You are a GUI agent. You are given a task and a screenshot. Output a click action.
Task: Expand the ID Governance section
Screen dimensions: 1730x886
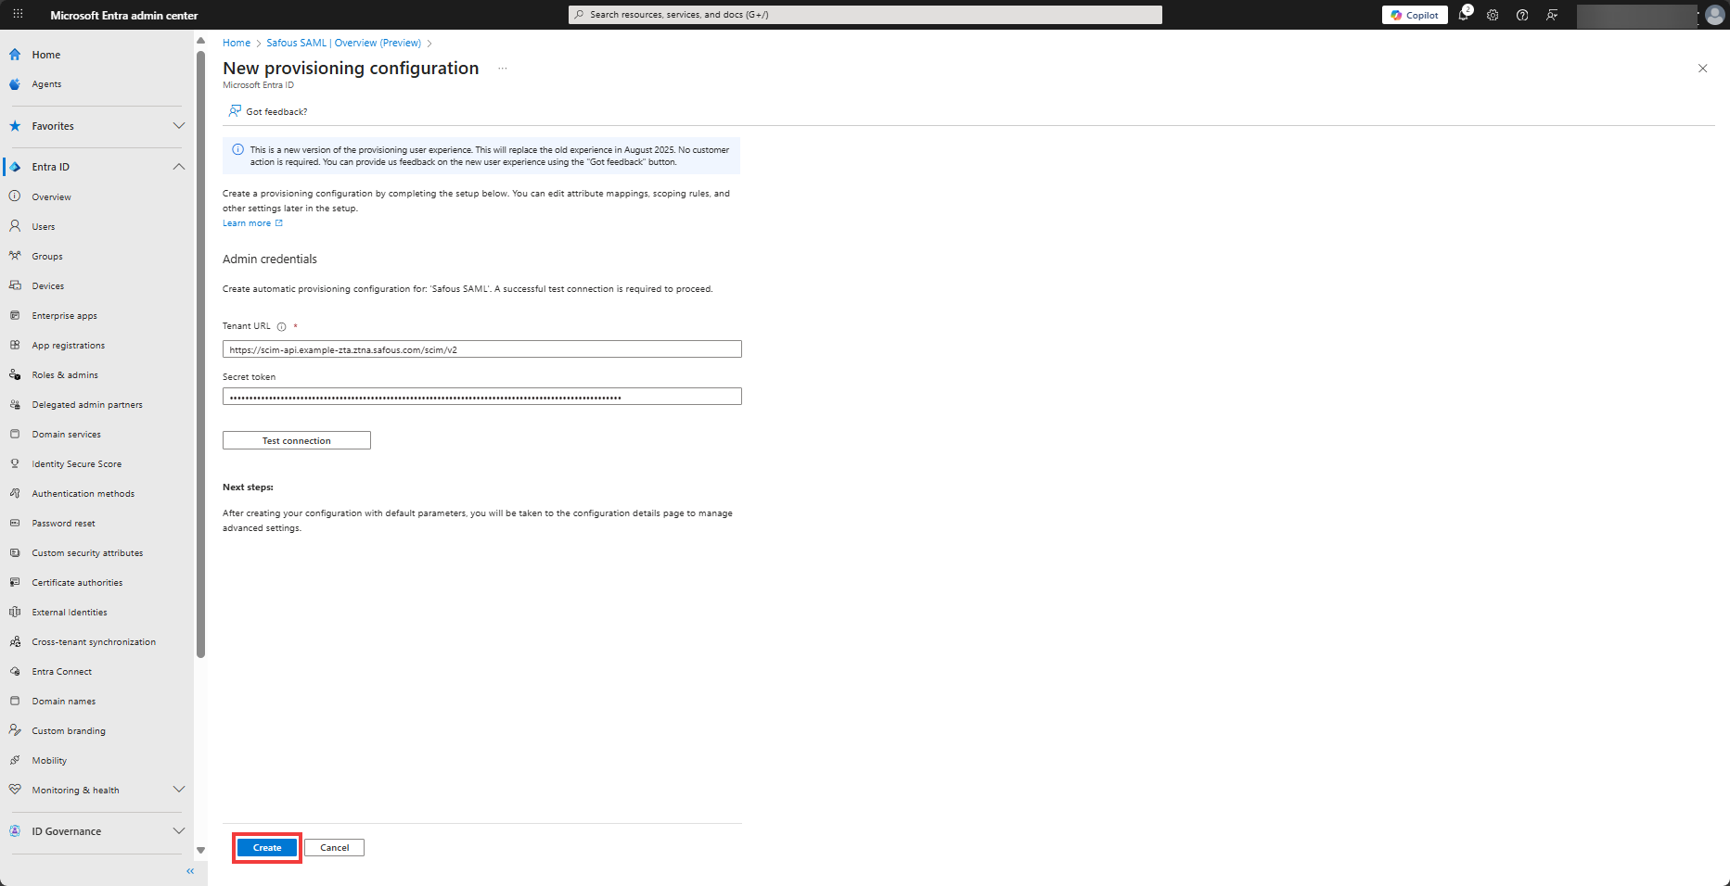click(x=179, y=831)
